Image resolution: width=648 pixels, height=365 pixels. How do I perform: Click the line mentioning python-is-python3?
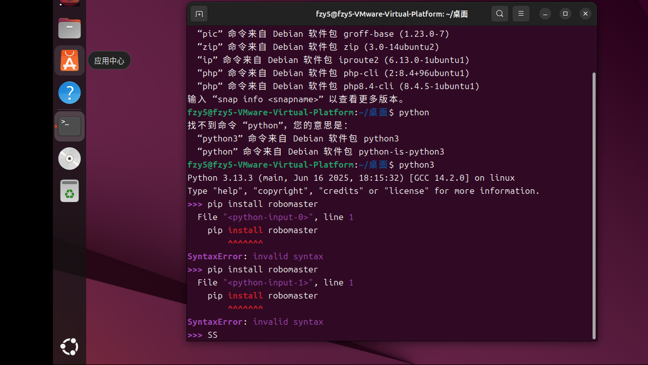pos(320,152)
